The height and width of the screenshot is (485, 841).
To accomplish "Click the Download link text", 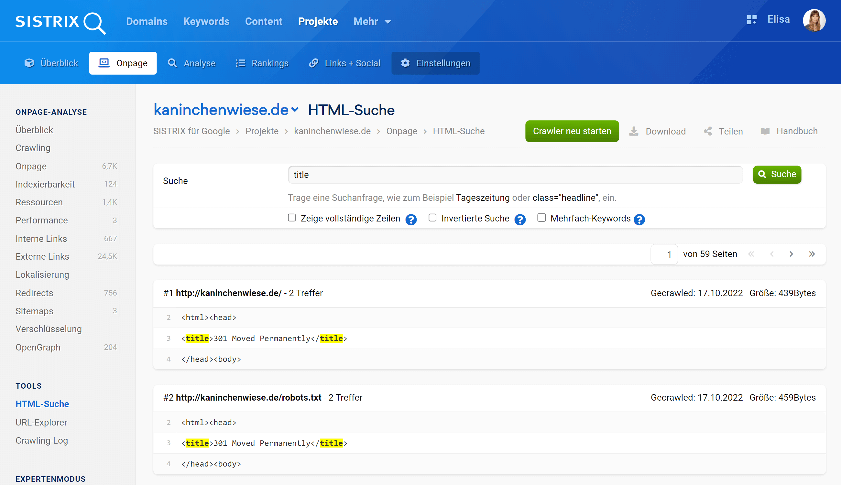I will [665, 131].
